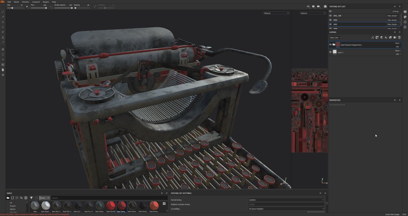Open Shader Settings from right sidebar

[405, 17]
